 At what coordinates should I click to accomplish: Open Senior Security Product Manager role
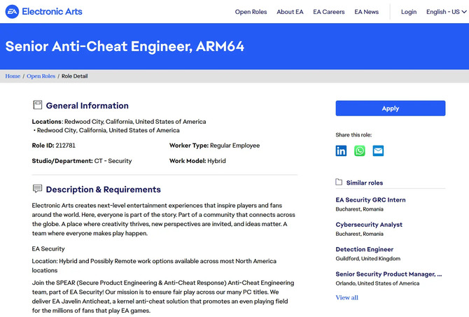(x=388, y=274)
